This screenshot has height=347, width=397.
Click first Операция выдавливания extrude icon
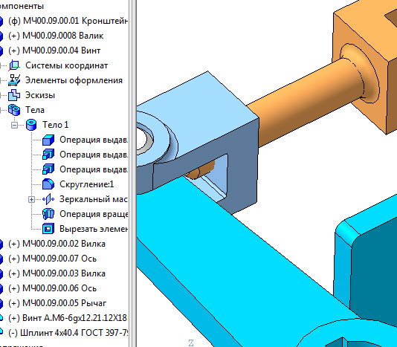(x=48, y=140)
